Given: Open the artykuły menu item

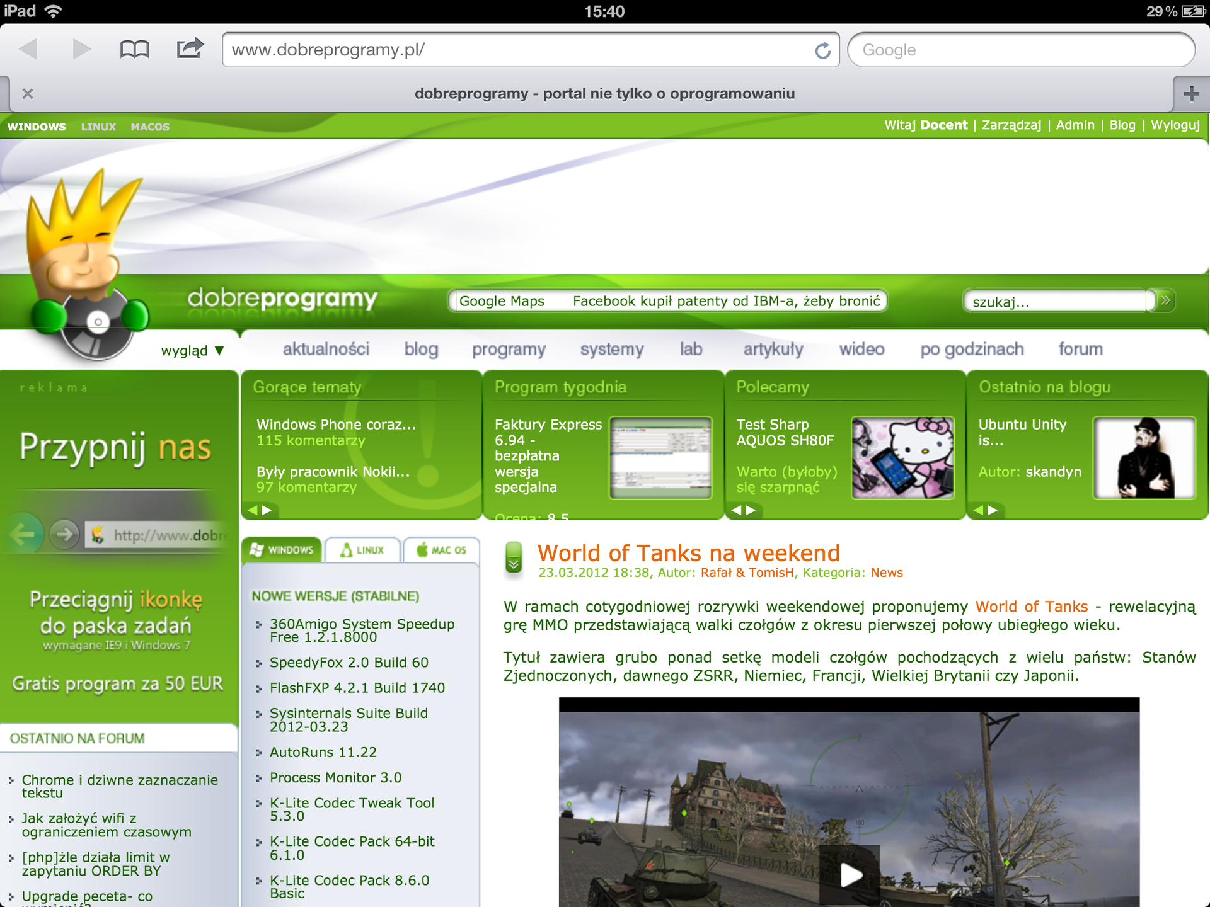Looking at the screenshot, I should coord(773,350).
